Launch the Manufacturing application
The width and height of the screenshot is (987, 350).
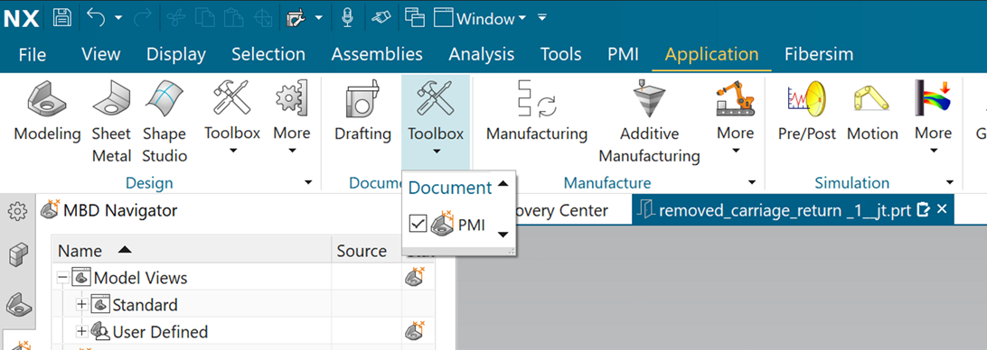pyautogui.click(x=537, y=111)
